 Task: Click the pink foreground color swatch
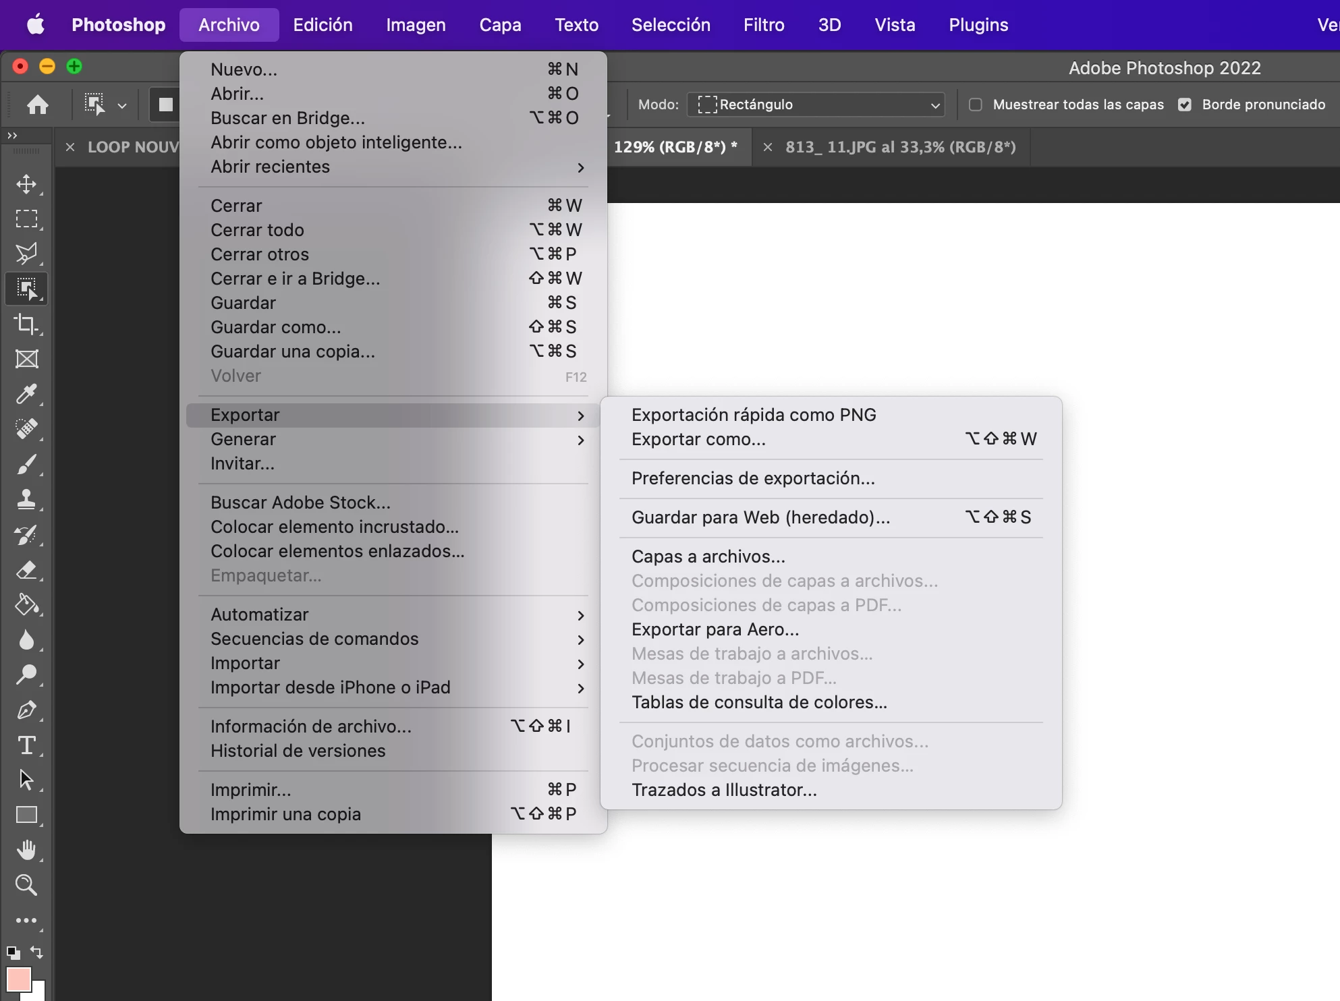tap(18, 979)
